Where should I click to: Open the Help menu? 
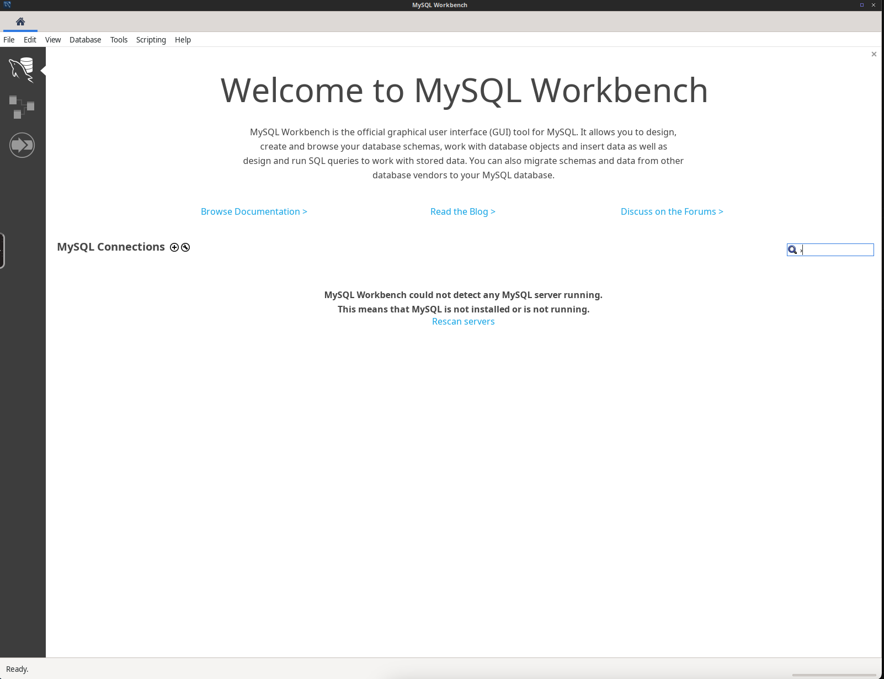183,39
